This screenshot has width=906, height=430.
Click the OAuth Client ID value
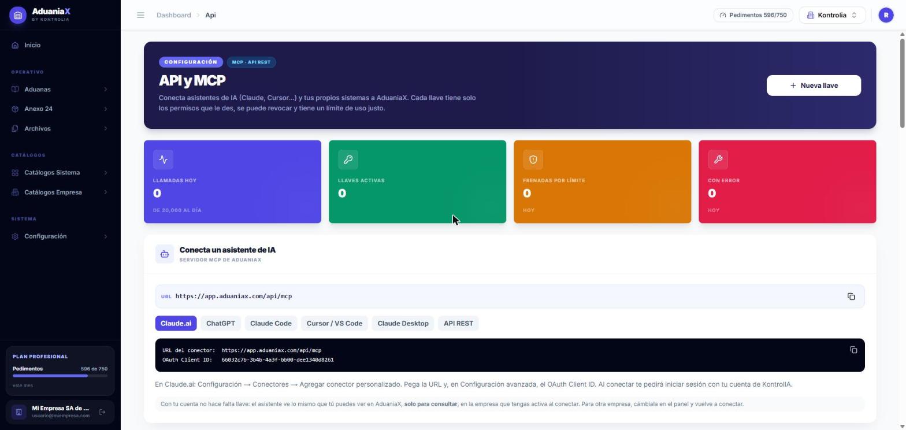pos(277,360)
